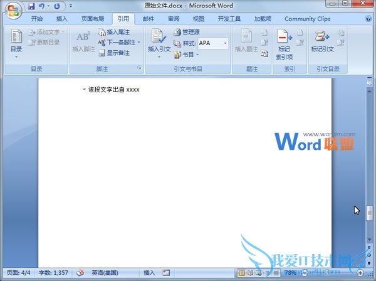Click the 管理源 button

click(x=187, y=32)
